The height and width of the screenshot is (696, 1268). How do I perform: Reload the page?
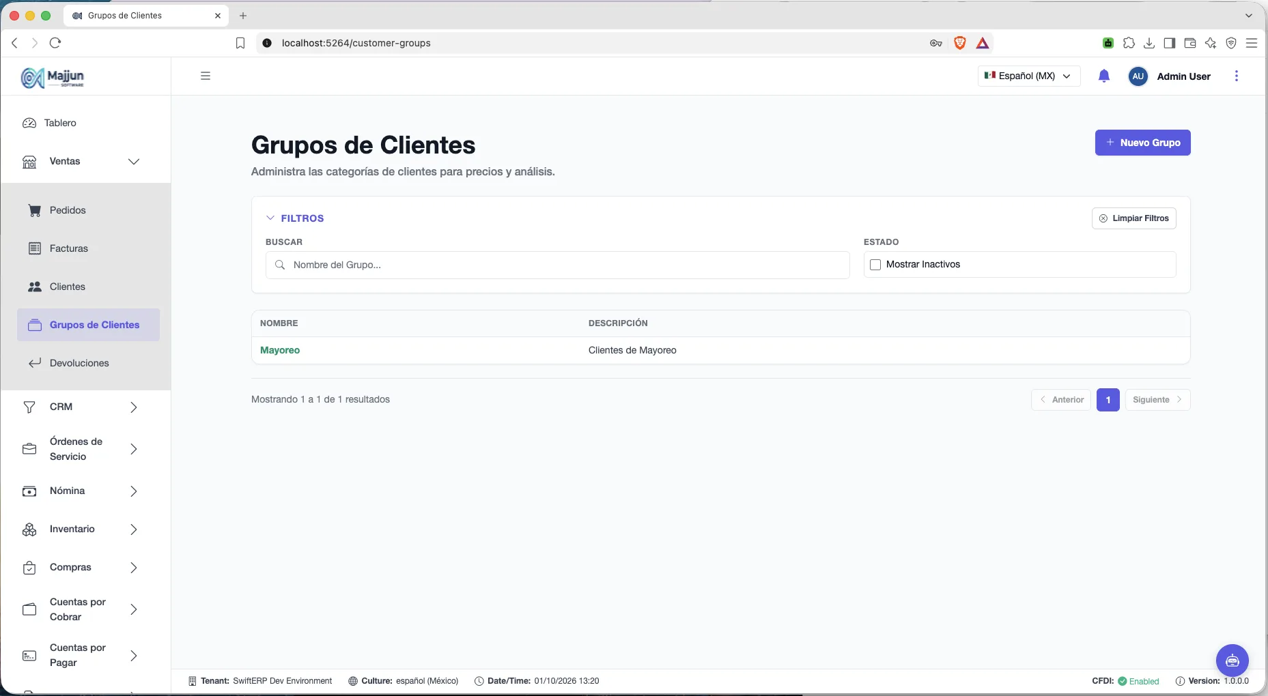click(x=55, y=43)
